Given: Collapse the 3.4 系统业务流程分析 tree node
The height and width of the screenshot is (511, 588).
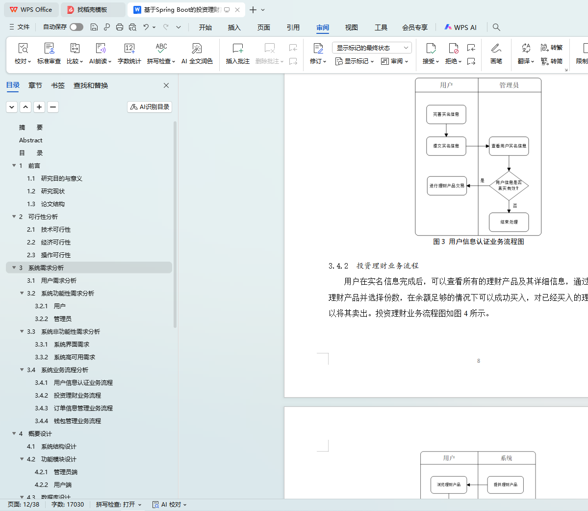Looking at the screenshot, I should point(22,370).
